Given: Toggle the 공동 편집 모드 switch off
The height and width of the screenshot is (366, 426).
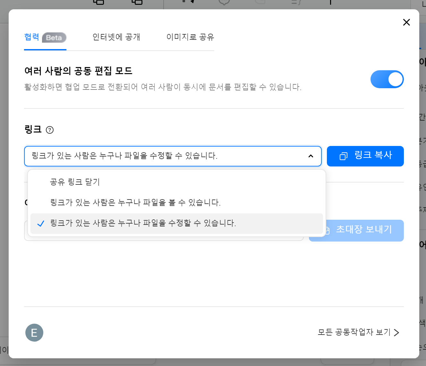Looking at the screenshot, I should point(387,79).
